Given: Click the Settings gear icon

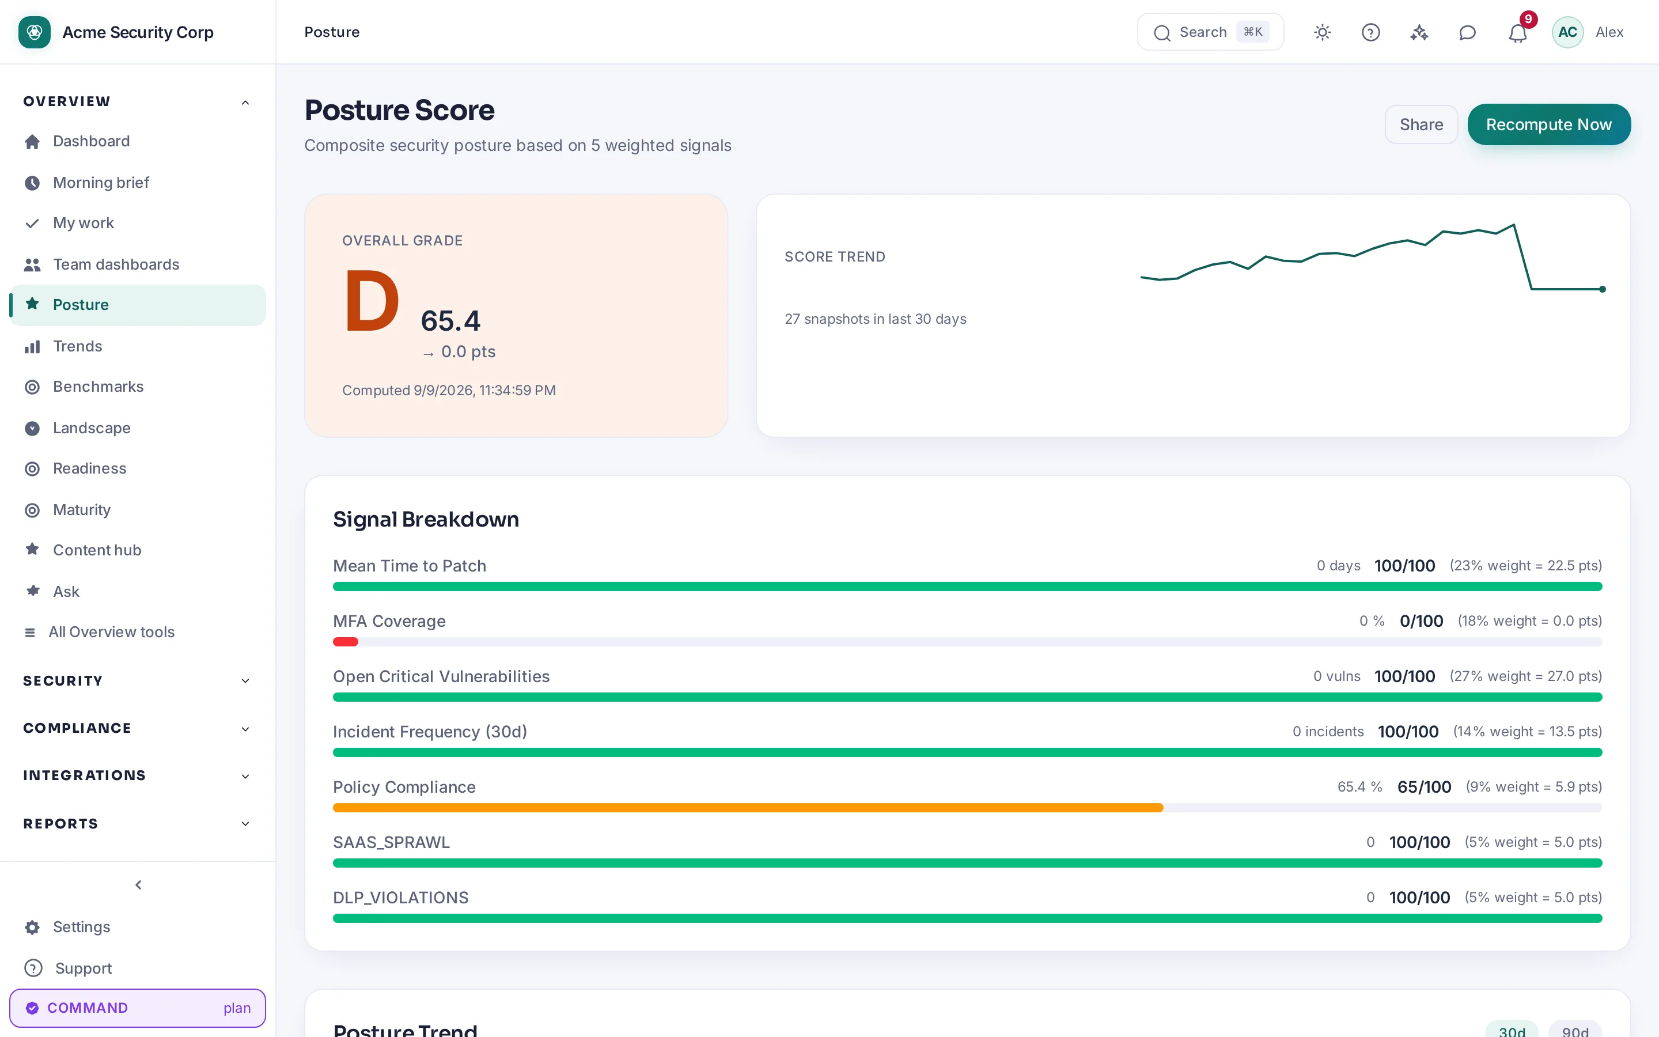Looking at the screenshot, I should point(32,928).
